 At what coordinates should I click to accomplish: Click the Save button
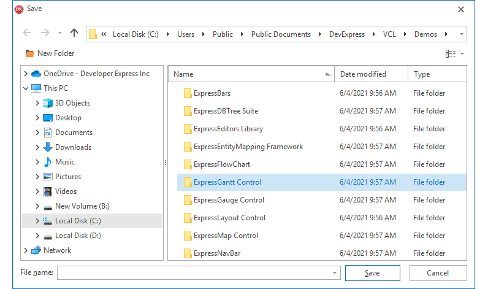coord(372,273)
